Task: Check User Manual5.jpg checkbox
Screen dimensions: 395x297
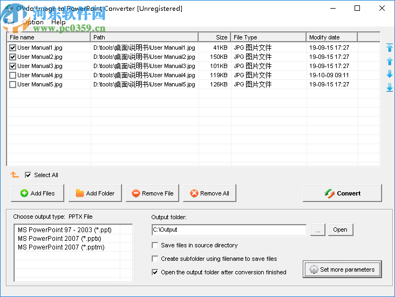Action: [12, 84]
